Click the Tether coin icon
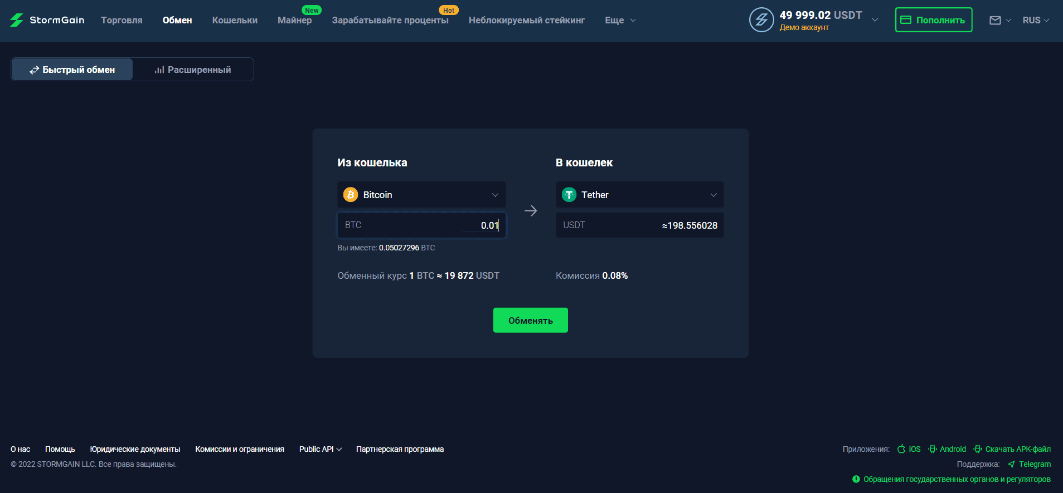 [569, 195]
